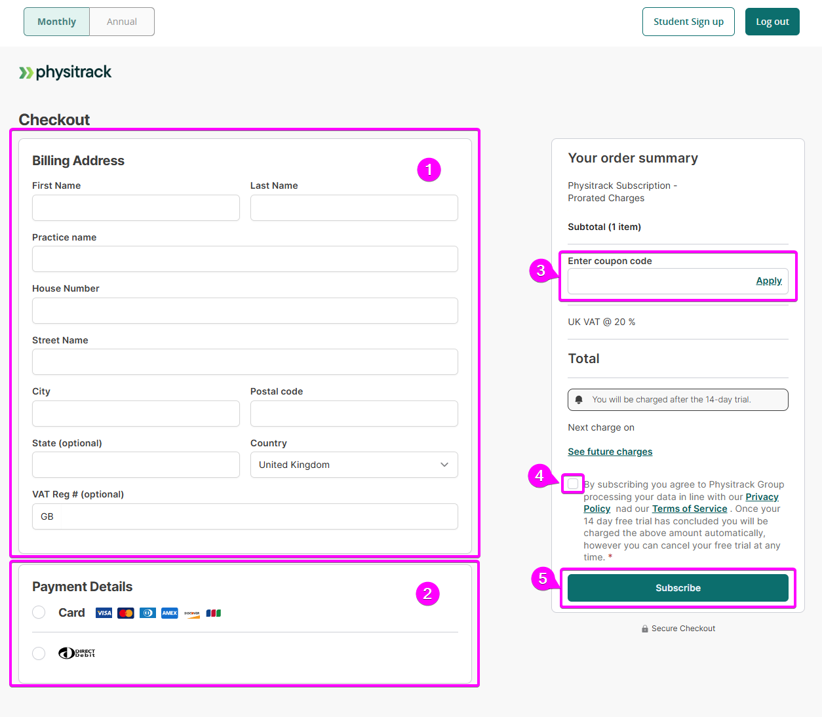Click the 'Physitrack Subscription - Prorated Charges' text
Viewport: 822px width, 717px height.
623,192
